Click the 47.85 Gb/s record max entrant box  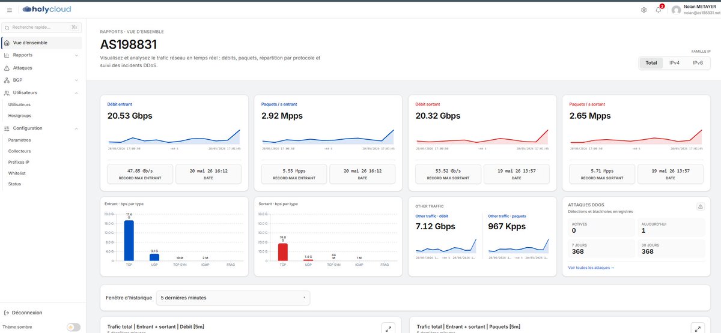(x=140, y=173)
